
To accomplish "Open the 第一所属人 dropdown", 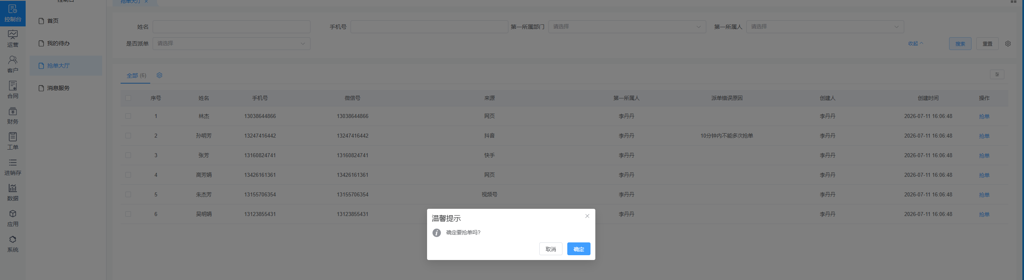I will tap(825, 27).
